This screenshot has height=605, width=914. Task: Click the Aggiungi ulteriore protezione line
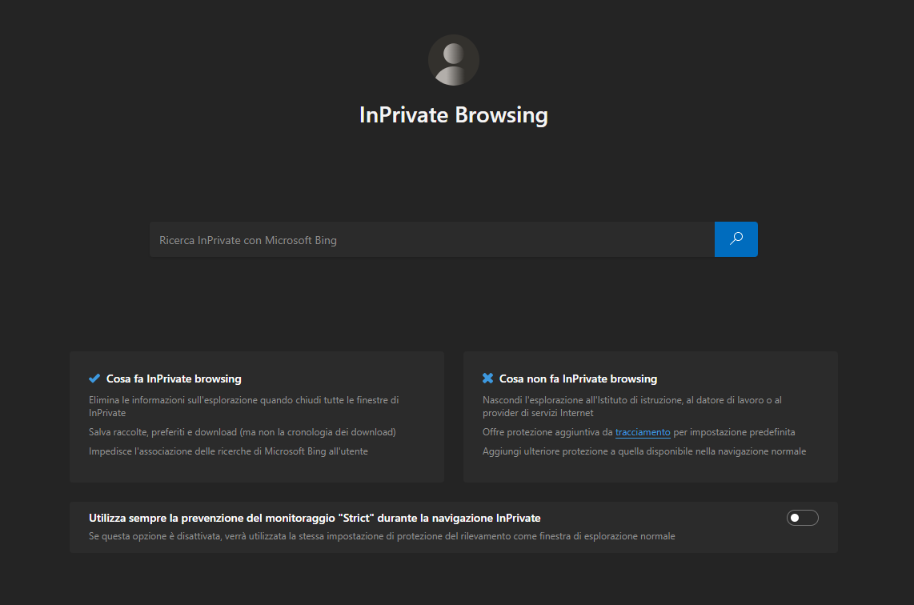pyautogui.click(x=643, y=451)
